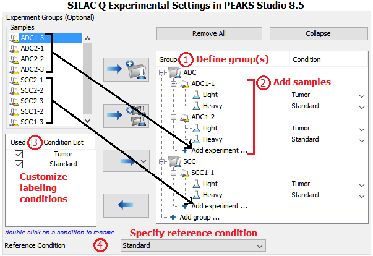This screenshot has width=373, height=256.
Task: Click the Condition List column header
Action: pos(63,142)
